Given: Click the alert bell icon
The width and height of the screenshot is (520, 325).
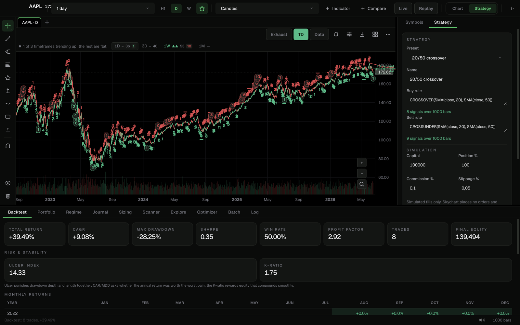Looking at the screenshot, I should click(336, 34).
